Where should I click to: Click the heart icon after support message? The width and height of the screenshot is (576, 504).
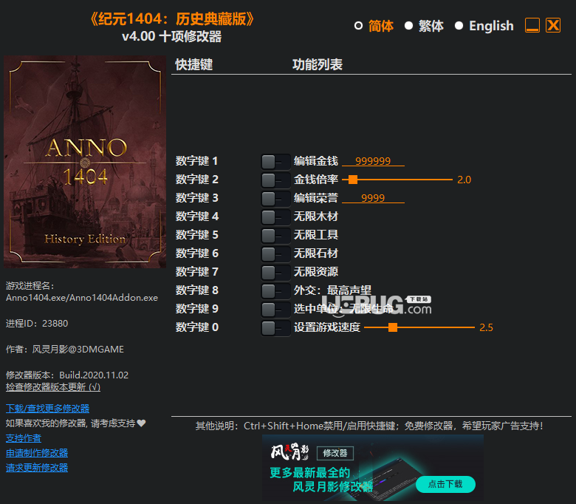point(142,423)
